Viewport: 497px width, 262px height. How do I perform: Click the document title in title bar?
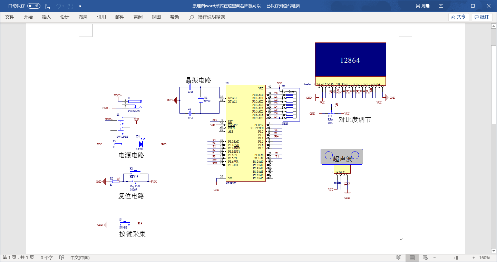(246, 6)
